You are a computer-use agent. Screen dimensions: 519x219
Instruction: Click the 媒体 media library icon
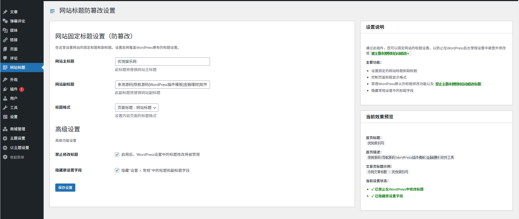5,30
